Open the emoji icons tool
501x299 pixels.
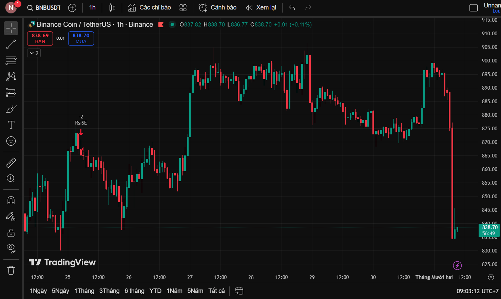(11, 141)
